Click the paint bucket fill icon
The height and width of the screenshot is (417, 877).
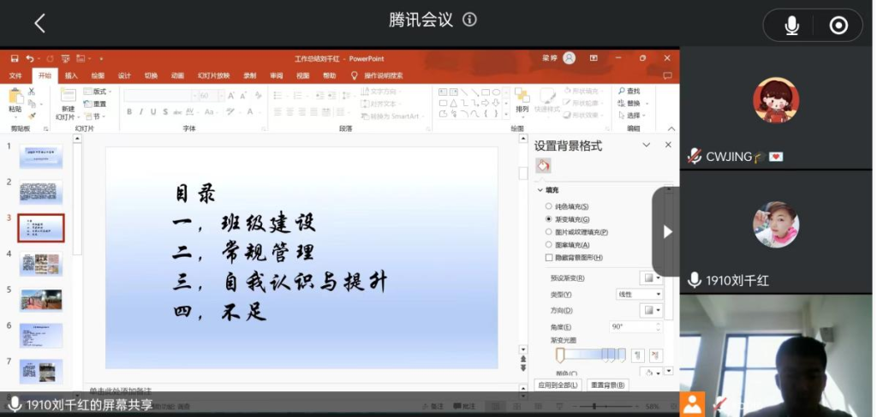[x=543, y=164]
